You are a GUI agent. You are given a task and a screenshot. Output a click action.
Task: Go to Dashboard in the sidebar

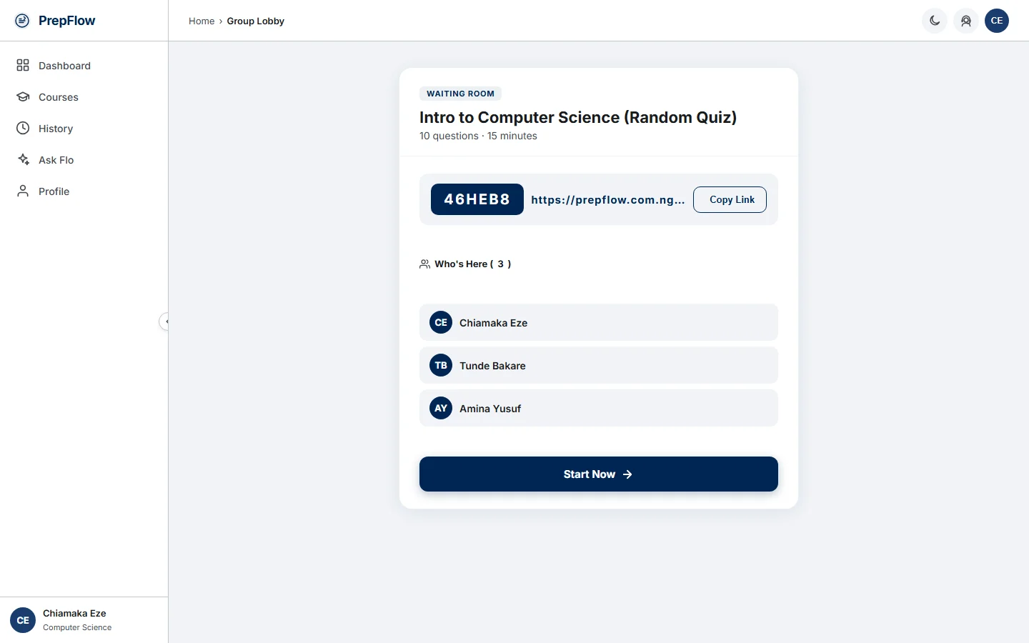tap(84, 66)
